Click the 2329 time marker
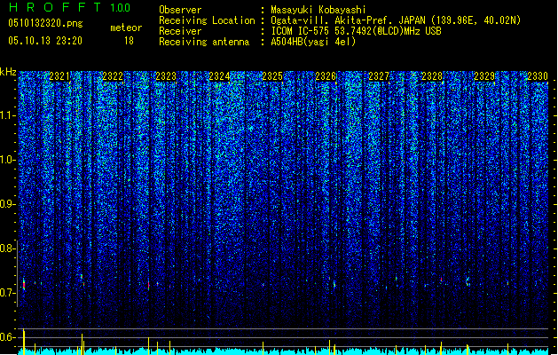 pos(484,76)
